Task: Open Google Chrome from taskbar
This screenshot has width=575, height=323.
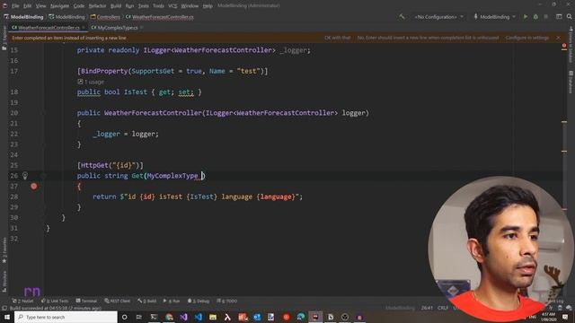Action: coord(169,317)
